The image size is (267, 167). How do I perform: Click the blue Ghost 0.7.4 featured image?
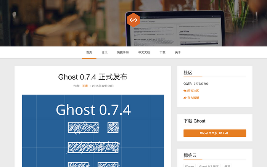(x=93, y=131)
